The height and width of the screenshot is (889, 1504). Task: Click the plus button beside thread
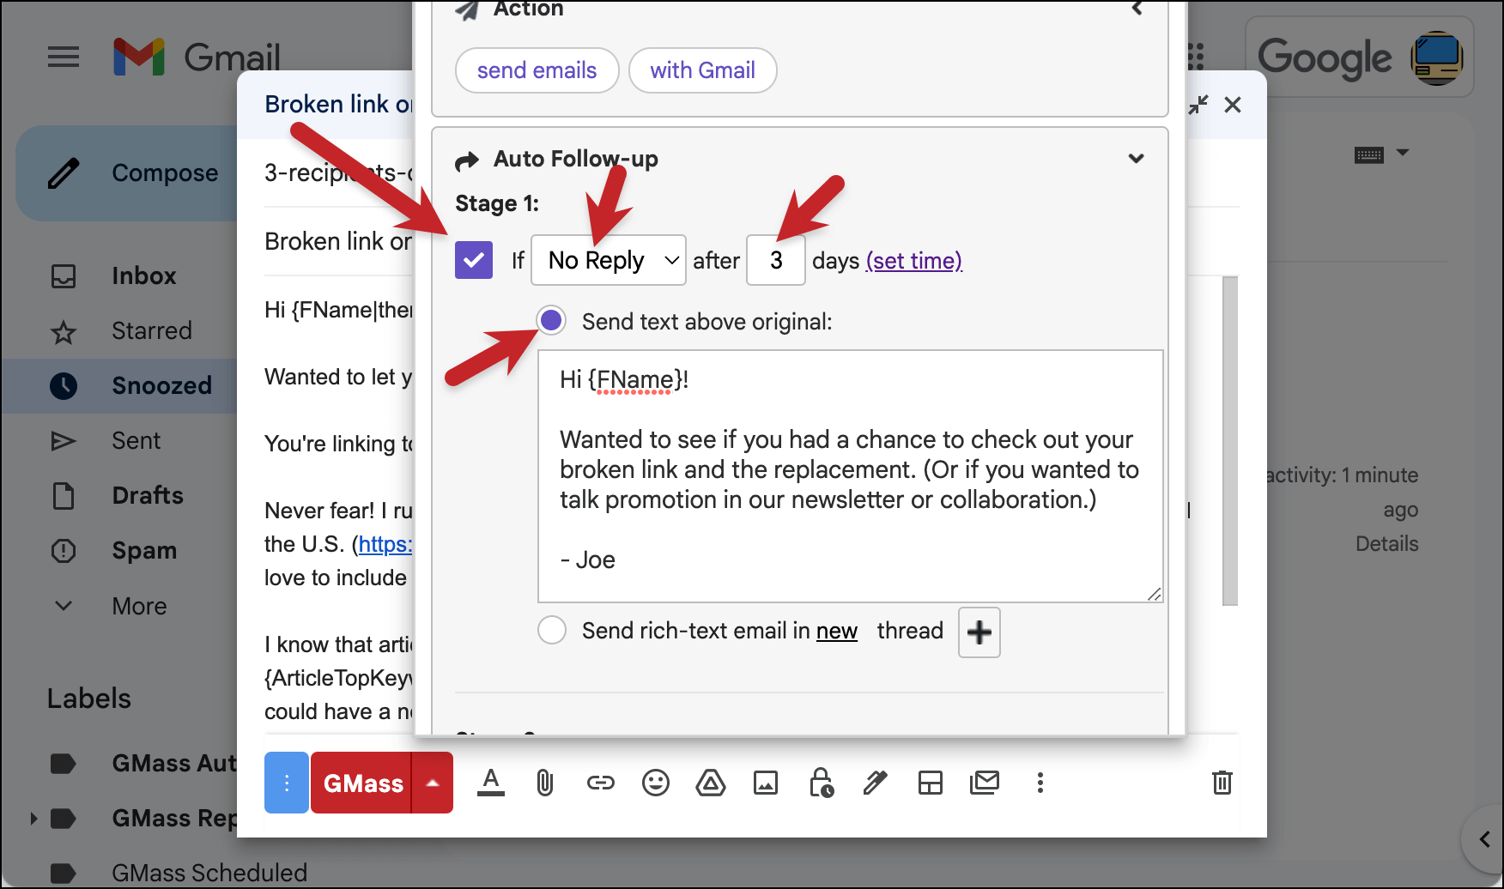[979, 632]
